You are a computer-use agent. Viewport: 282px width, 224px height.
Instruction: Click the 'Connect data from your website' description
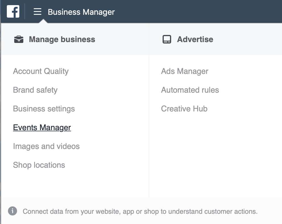[140, 211]
